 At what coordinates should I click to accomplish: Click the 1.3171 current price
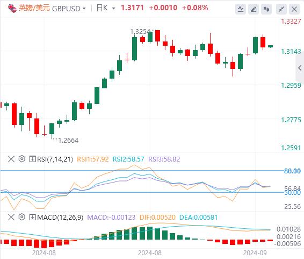pos(133,8)
